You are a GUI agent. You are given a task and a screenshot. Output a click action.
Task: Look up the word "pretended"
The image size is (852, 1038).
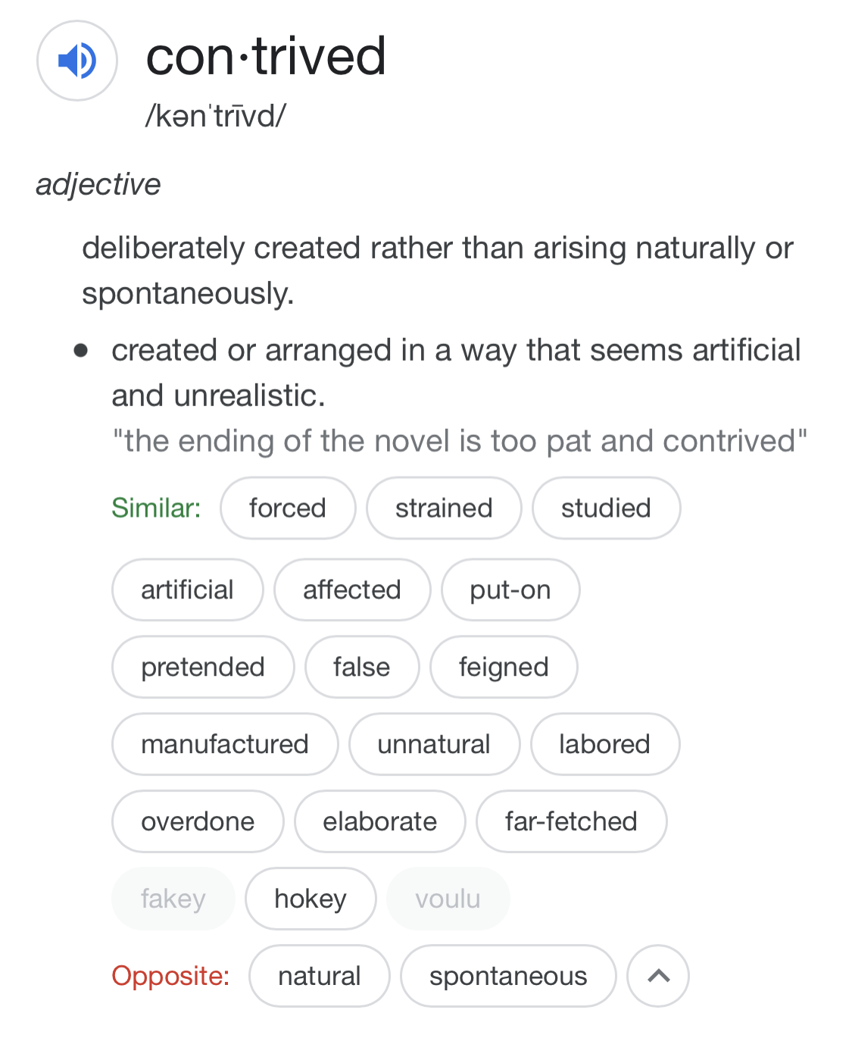pos(203,667)
